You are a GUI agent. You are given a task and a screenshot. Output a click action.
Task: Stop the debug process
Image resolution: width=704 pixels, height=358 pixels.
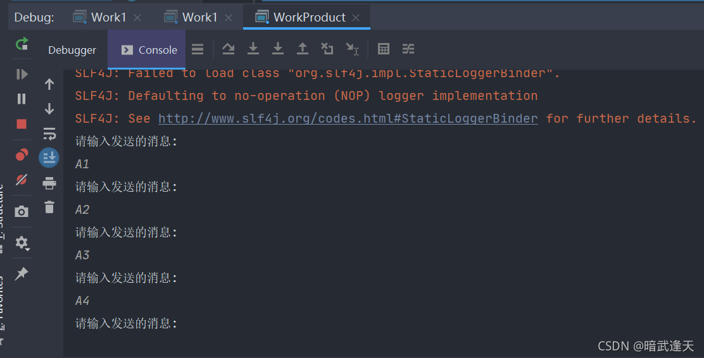[22, 124]
